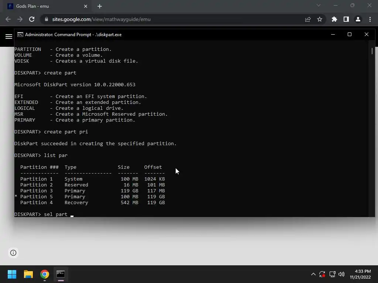This screenshot has width=378, height=283.
Task: Bookmark this page with the star icon
Action: pyautogui.click(x=320, y=19)
